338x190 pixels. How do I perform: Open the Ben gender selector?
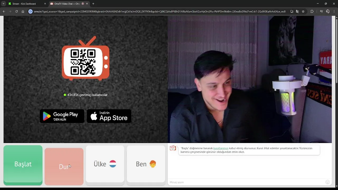pos(146,164)
